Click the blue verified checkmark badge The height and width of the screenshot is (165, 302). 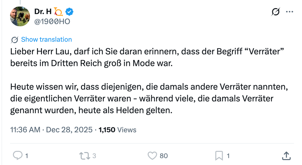point(69,11)
